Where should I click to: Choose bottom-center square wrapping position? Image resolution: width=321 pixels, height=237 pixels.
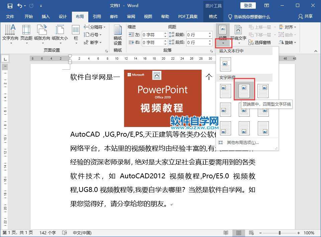point(244,128)
